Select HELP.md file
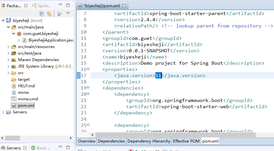This screenshot has width=274, height=151. coord(23,86)
